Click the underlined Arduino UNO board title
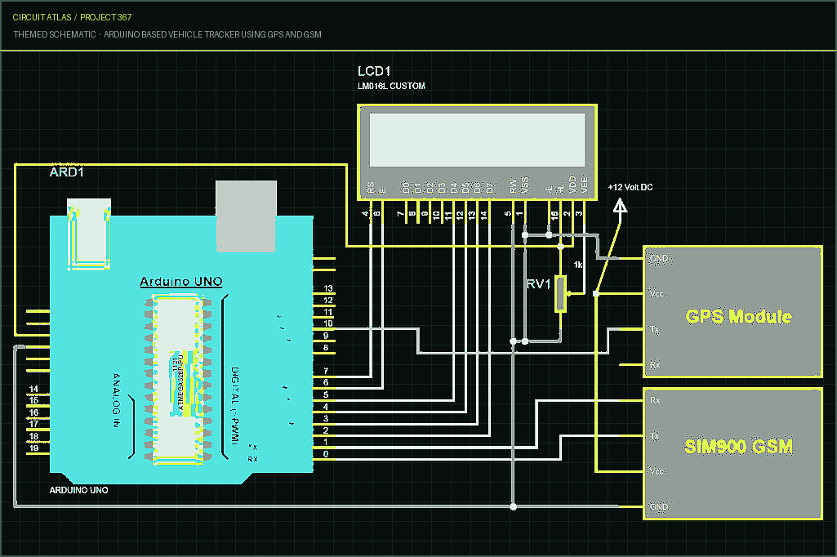The width and height of the screenshot is (837, 557). (181, 282)
